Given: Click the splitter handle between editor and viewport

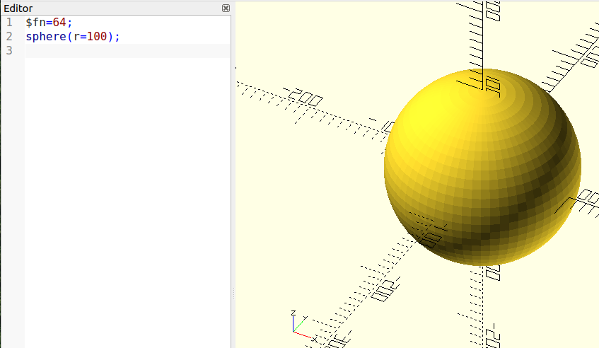Looking at the screenshot, I should [233, 294].
